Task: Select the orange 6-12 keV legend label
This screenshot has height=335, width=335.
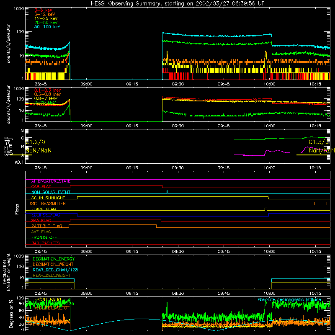Action: pos(45,14)
